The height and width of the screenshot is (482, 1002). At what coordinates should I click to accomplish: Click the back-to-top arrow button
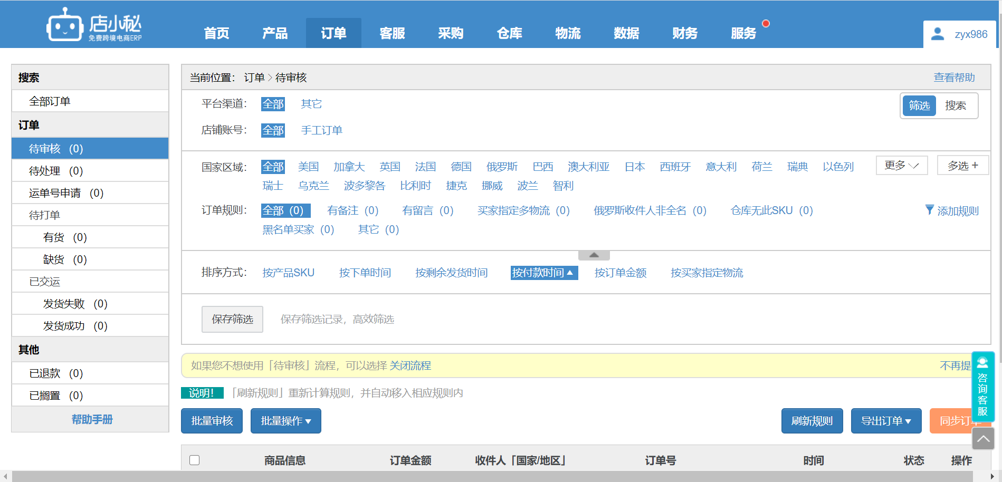(x=984, y=438)
